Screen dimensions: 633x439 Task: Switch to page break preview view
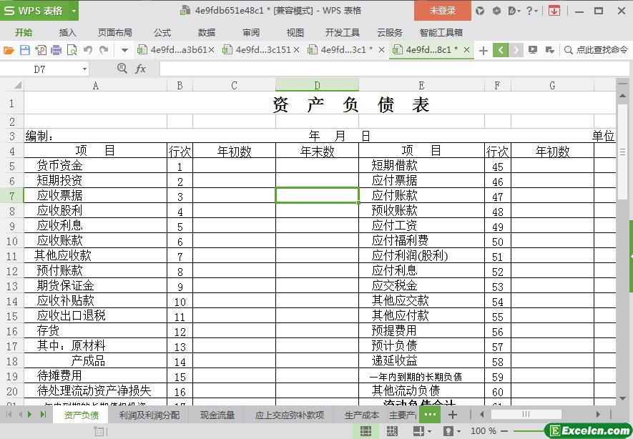click(x=392, y=431)
